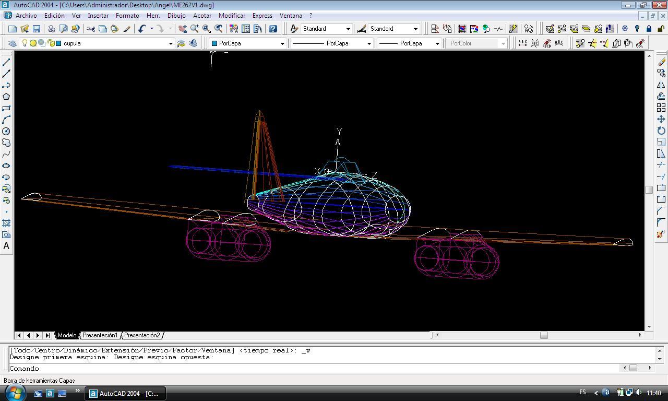Select the Line drawing tool
This screenshot has width=668, height=401.
[x=6, y=62]
